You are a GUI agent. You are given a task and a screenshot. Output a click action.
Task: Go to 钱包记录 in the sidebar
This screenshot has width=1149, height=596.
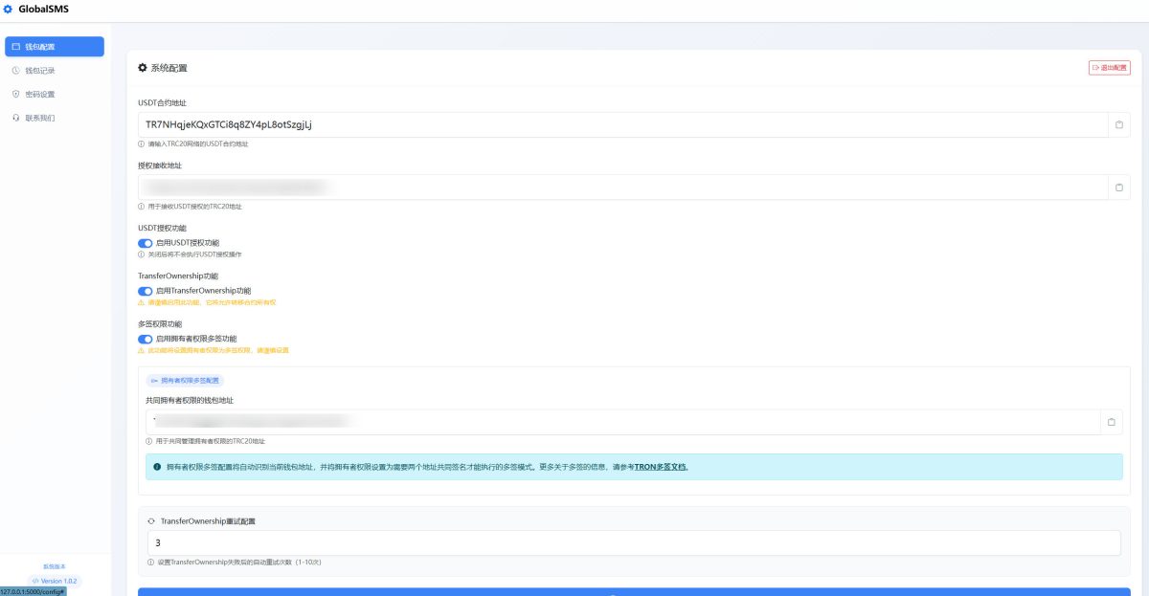[x=55, y=70]
